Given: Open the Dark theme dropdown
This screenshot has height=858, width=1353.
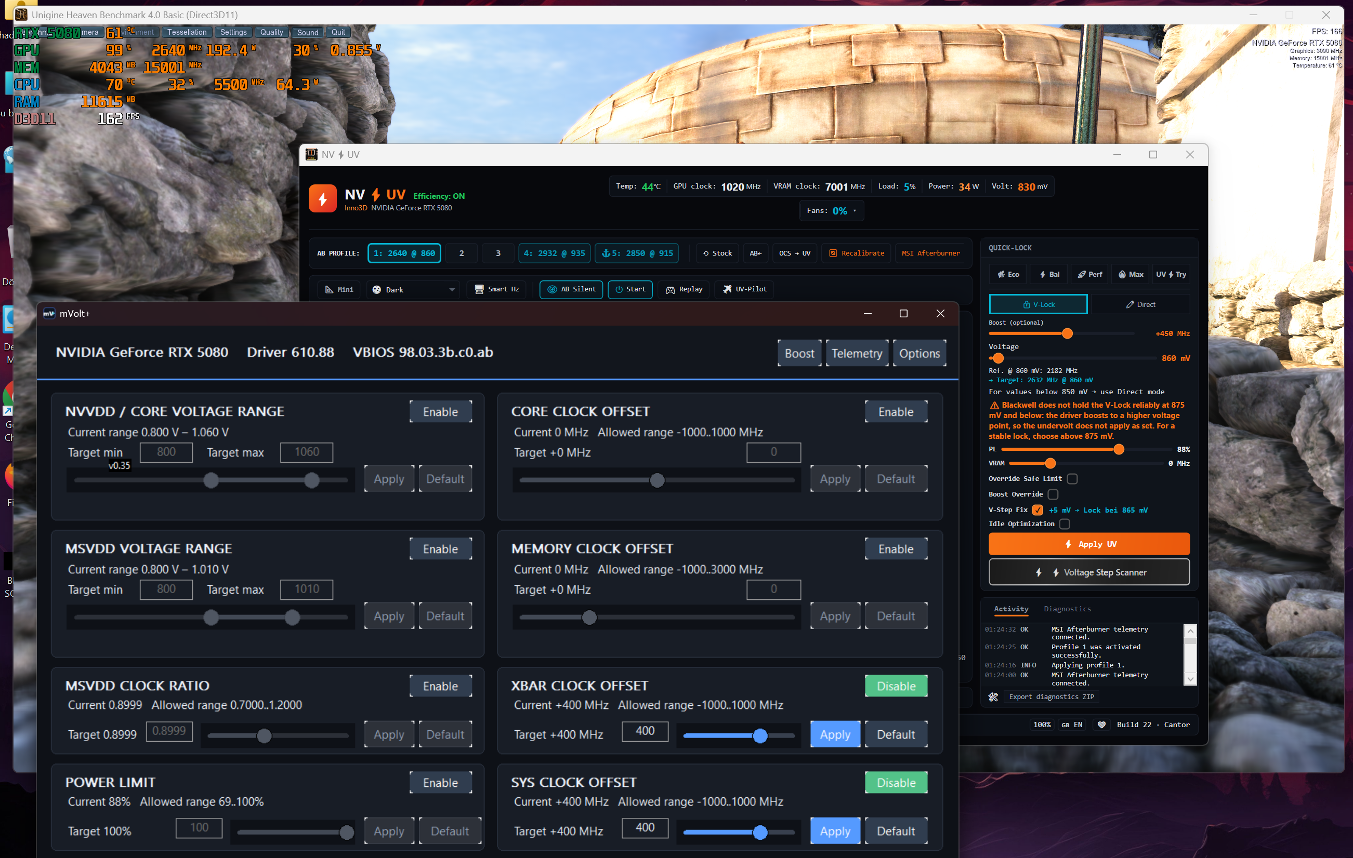Looking at the screenshot, I should (413, 290).
